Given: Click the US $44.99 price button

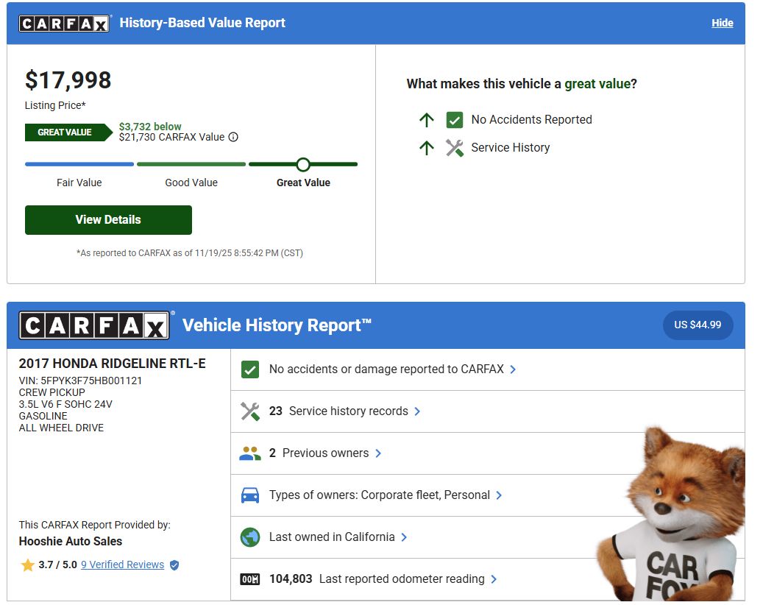Looking at the screenshot, I should pos(698,325).
